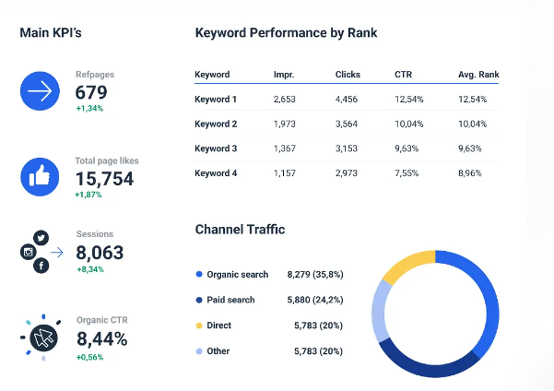Open the Keyword 1 row
This screenshot has height=391, width=554.
pyautogui.click(x=216, y=99)
